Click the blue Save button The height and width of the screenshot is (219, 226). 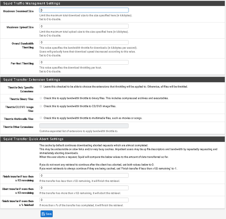pos(47,214)
